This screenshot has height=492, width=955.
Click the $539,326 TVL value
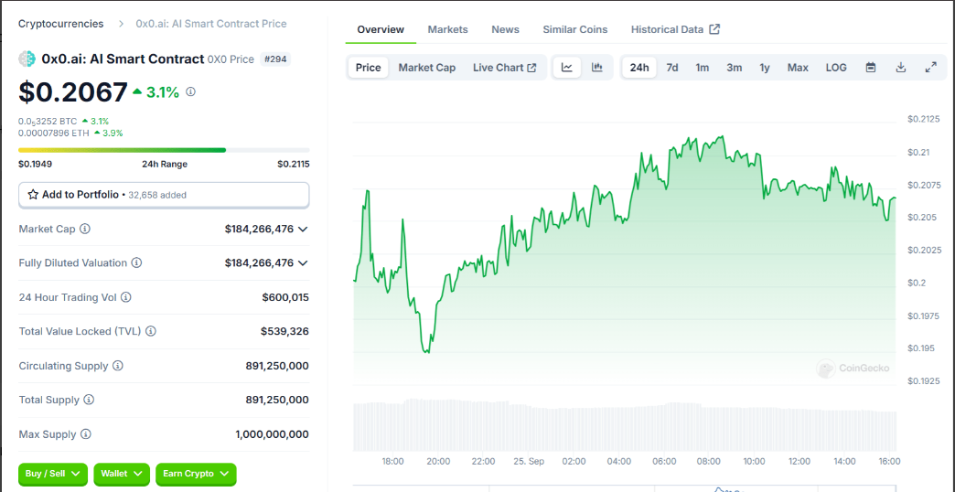[284, 331]
